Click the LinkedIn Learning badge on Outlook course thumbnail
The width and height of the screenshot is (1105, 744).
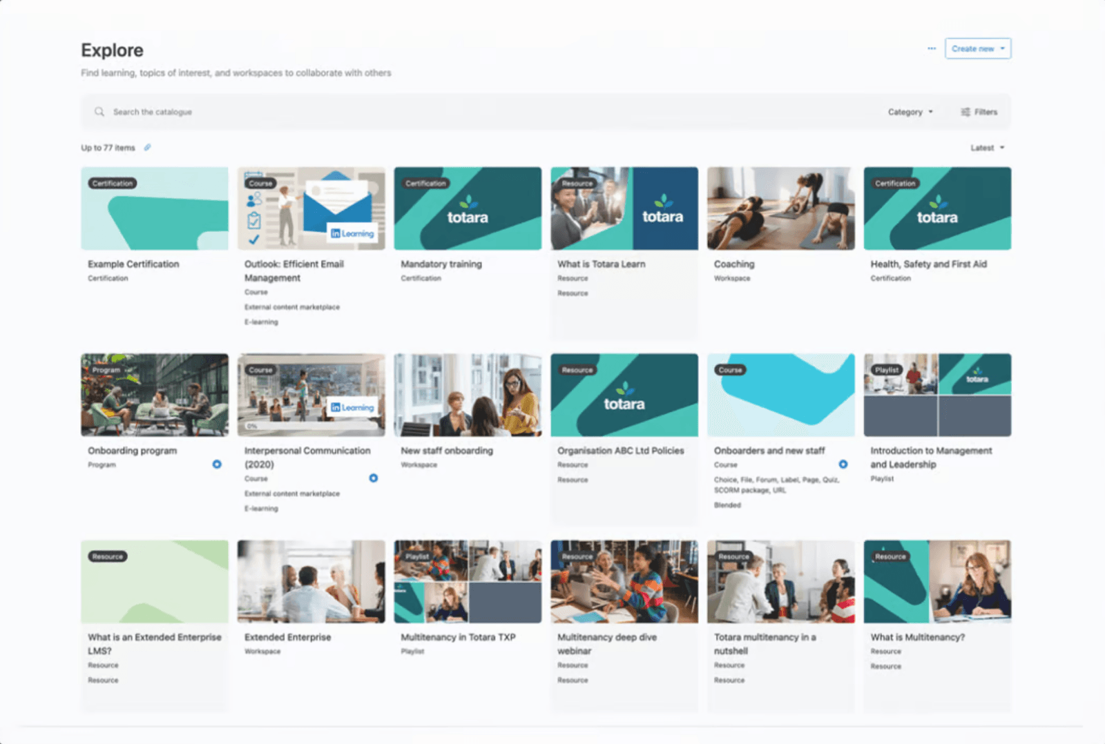point(352,233)
